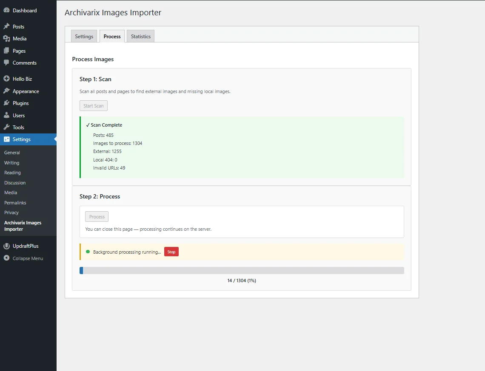Open the Statistics tab
The image size is (485, 371).
coord(140,37)
